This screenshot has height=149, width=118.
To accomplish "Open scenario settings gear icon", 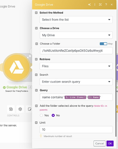I will (20, 109).
